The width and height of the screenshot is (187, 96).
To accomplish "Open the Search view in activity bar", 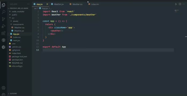I will 3,12.
